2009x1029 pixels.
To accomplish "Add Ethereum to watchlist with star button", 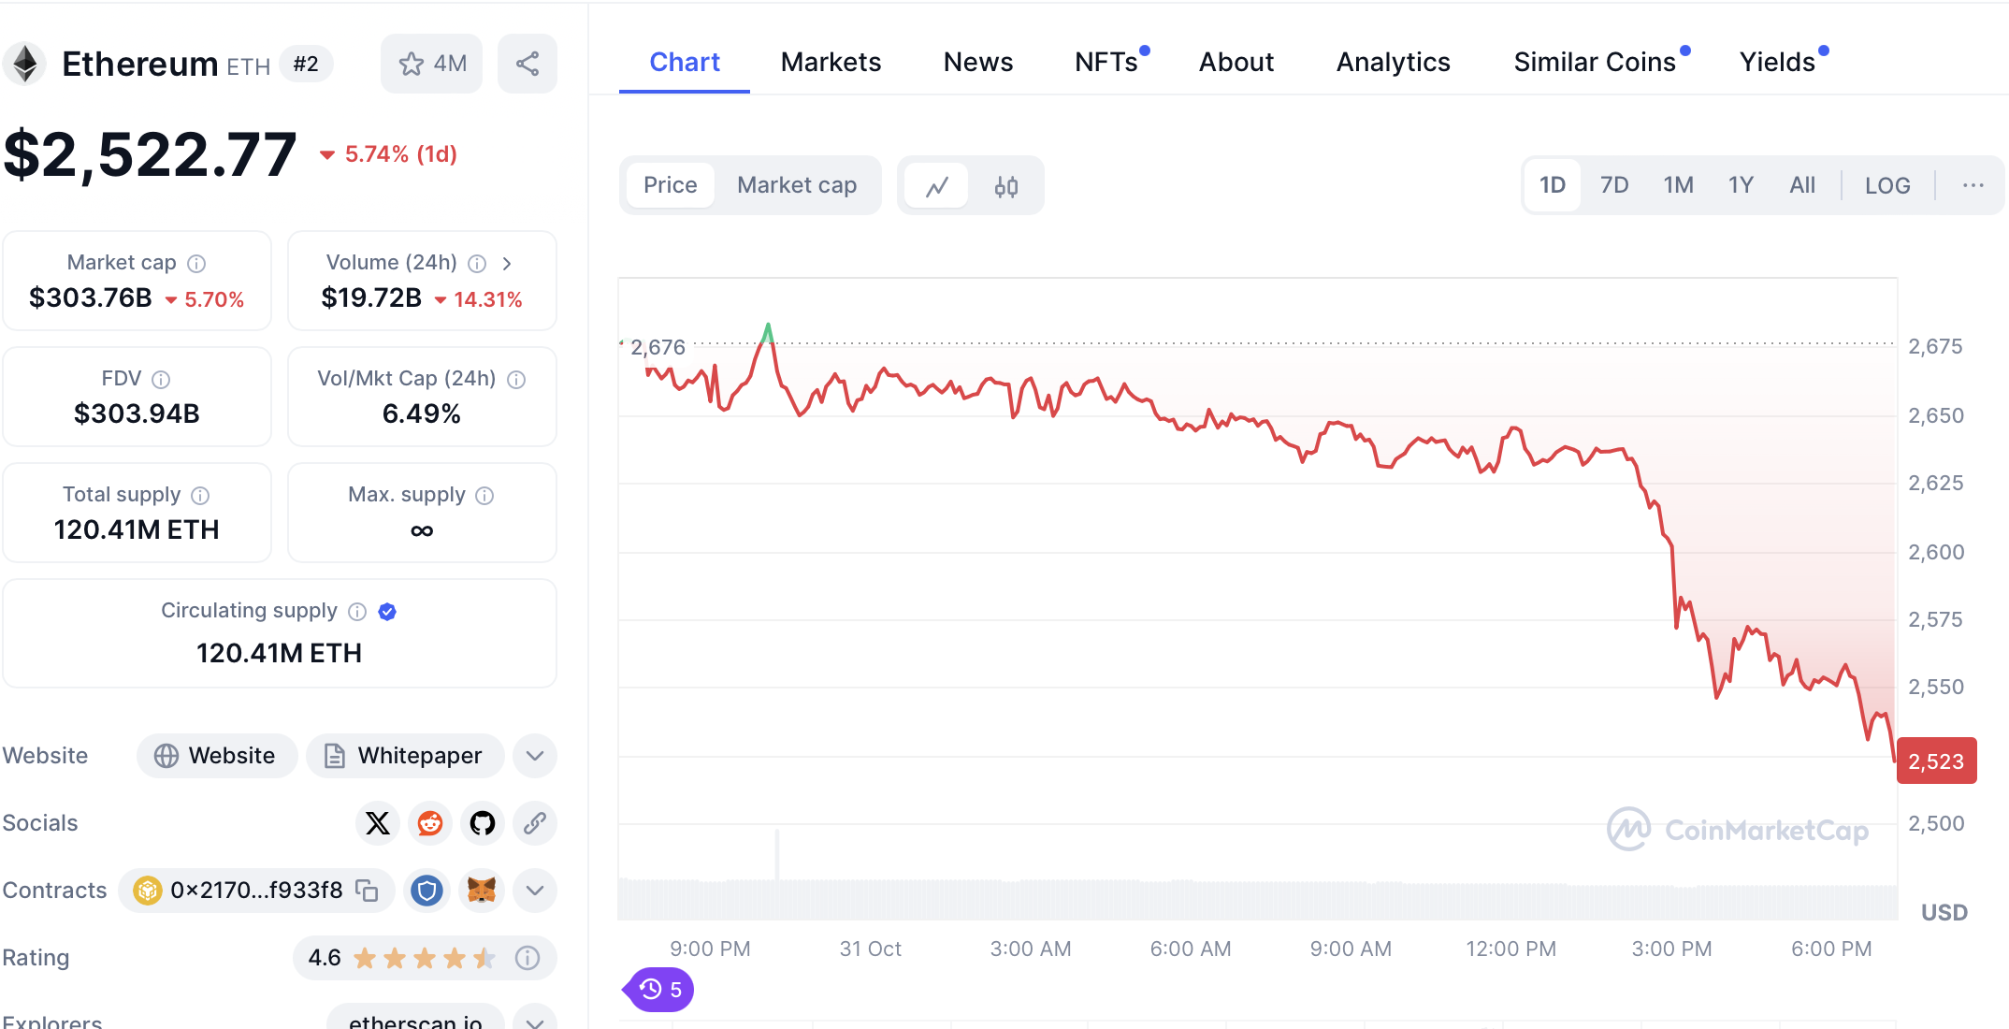I will 431,64.
